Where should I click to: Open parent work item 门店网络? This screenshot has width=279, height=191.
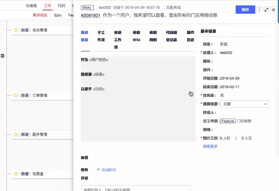[x=244, y=121]
